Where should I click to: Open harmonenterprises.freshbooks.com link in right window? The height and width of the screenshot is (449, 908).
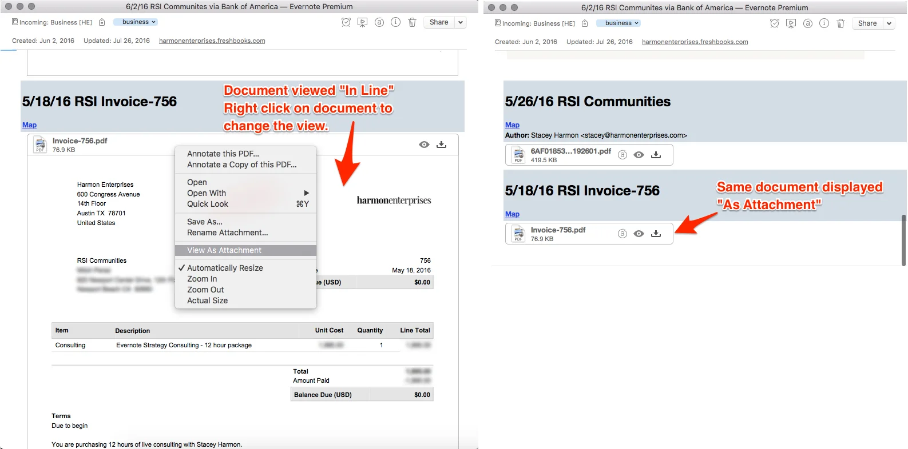point(695,42)
